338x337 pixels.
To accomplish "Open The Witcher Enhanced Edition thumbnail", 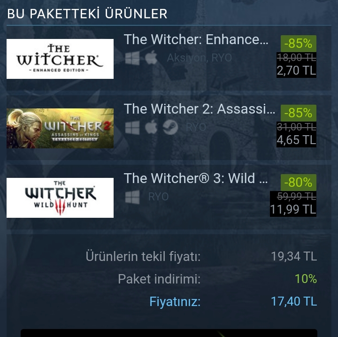I will (60, 59).
